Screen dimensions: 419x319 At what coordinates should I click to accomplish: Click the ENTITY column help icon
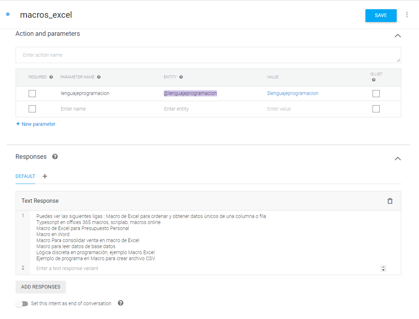pyautogui.click(x=181, y=77)
